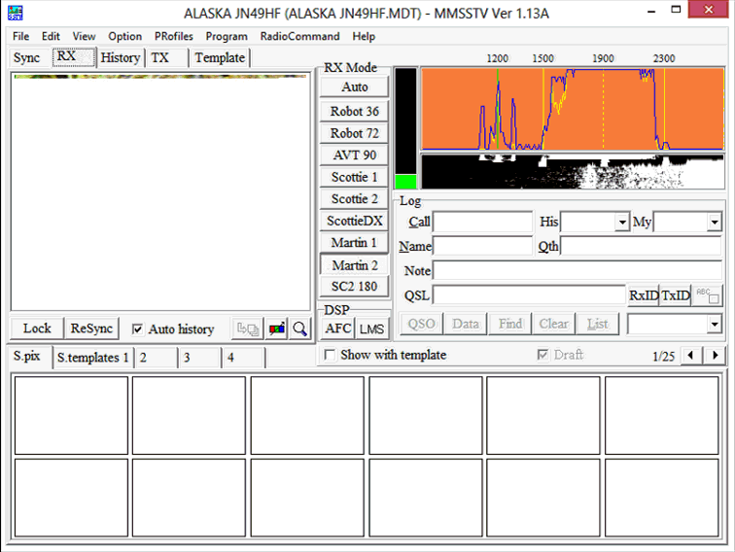Open the dropdown beside the List button

(x=715, y=324)
